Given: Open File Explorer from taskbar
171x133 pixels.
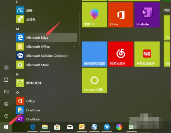Looking at the screenshot, I should point(45,127).
